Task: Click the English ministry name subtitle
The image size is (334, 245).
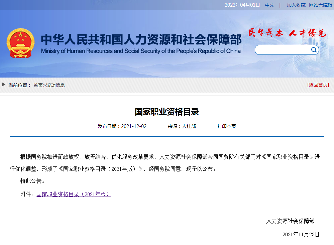Action: [x=141, y=51]
